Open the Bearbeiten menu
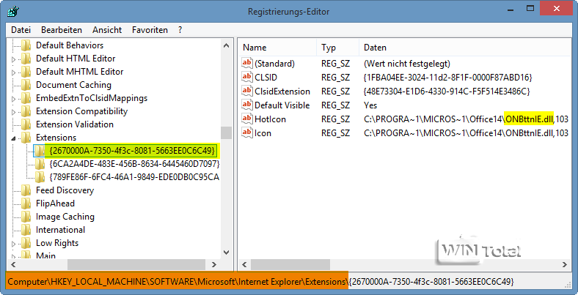The width and height of the screenshot is (578, 295). coord(62,30)
